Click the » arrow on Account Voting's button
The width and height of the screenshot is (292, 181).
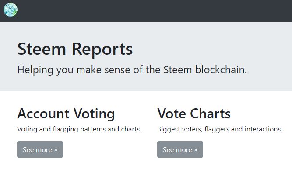[x=56, y=150]
